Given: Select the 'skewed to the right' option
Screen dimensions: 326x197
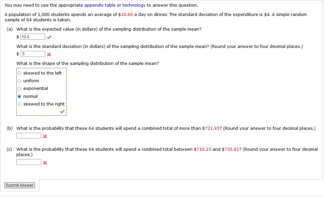Looking at the screenshot, I should (x=20, y=103).
